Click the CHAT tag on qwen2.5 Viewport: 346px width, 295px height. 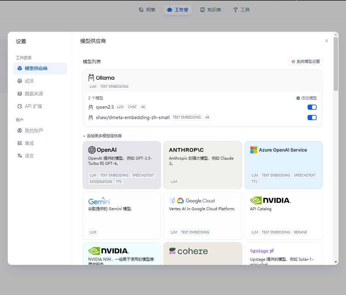tap(132, 107)
